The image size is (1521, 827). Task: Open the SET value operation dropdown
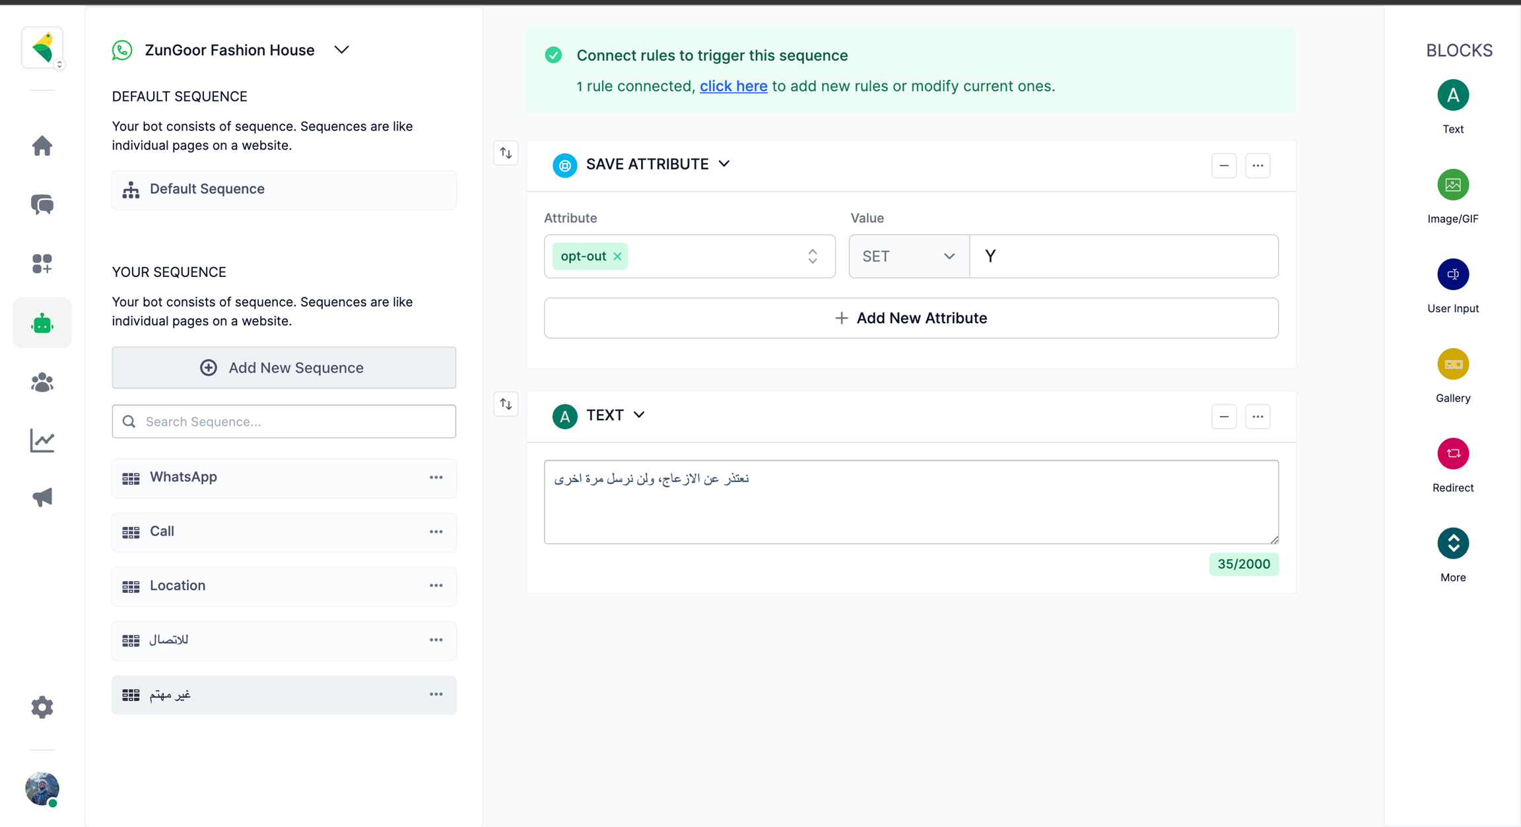click(x=908, y=257)
